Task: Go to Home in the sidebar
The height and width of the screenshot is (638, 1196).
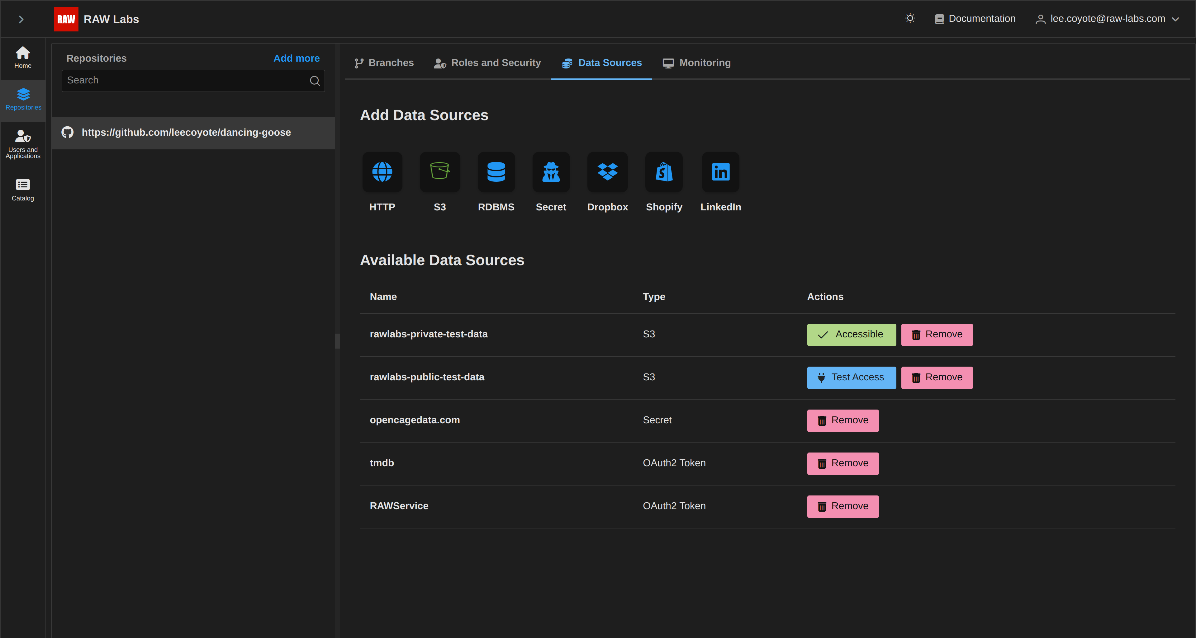Action: 23,58
